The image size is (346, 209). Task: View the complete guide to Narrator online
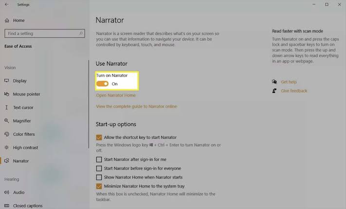(136, 106)
